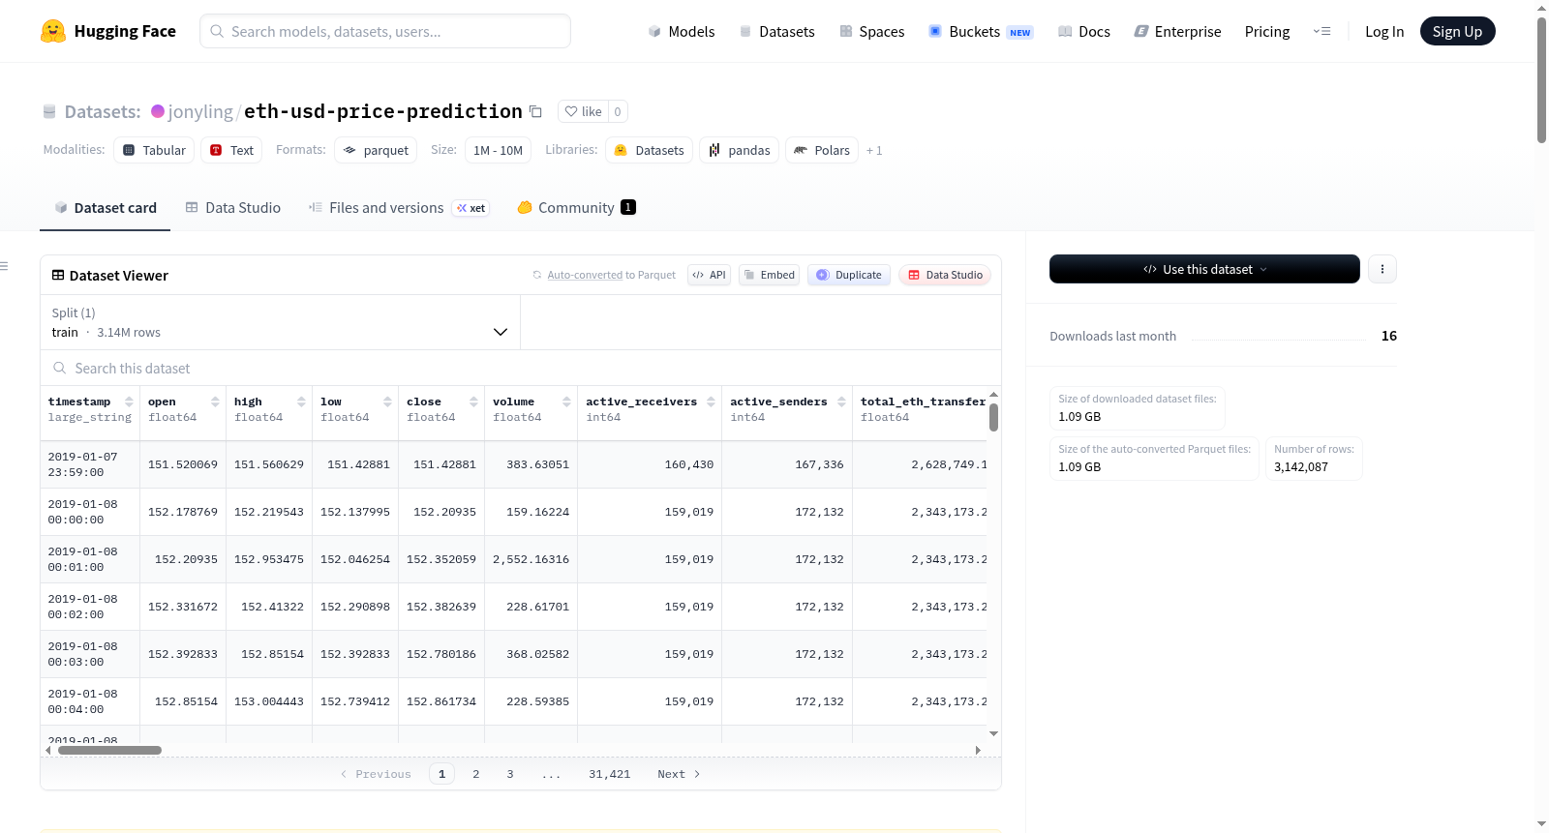Click the pandas library tag
1549x833 pixels.
(x=739, y=150)
